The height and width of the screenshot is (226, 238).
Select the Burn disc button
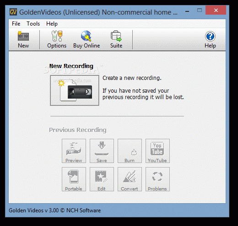(x=130, y=151)
